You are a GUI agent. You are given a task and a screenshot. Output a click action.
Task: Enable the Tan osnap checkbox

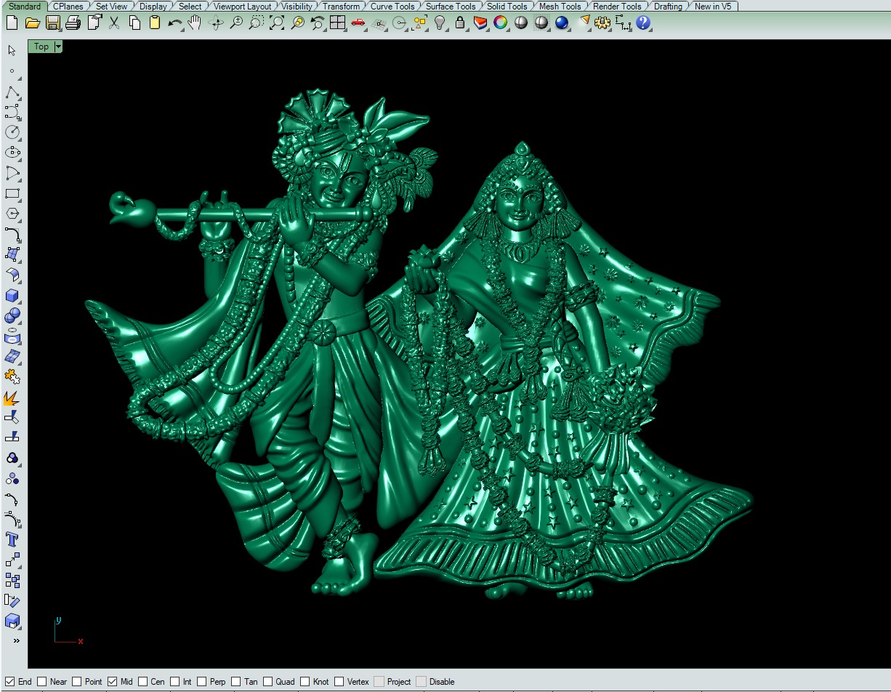point(236,682)
